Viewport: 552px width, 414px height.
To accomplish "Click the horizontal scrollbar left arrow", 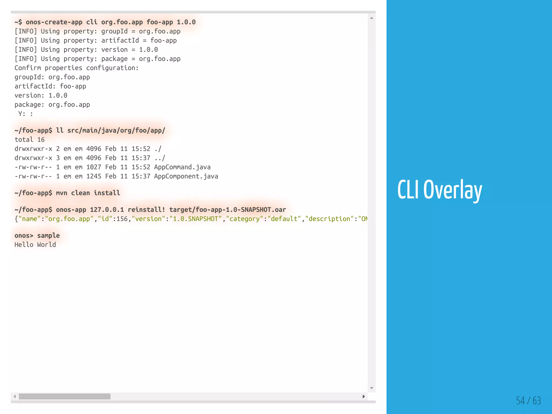I will [15, 396].
